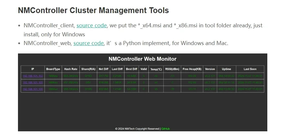Click Best Diff value 54.38M
Image resolution: width=285 pixels, height=138 pixels.
132,89
